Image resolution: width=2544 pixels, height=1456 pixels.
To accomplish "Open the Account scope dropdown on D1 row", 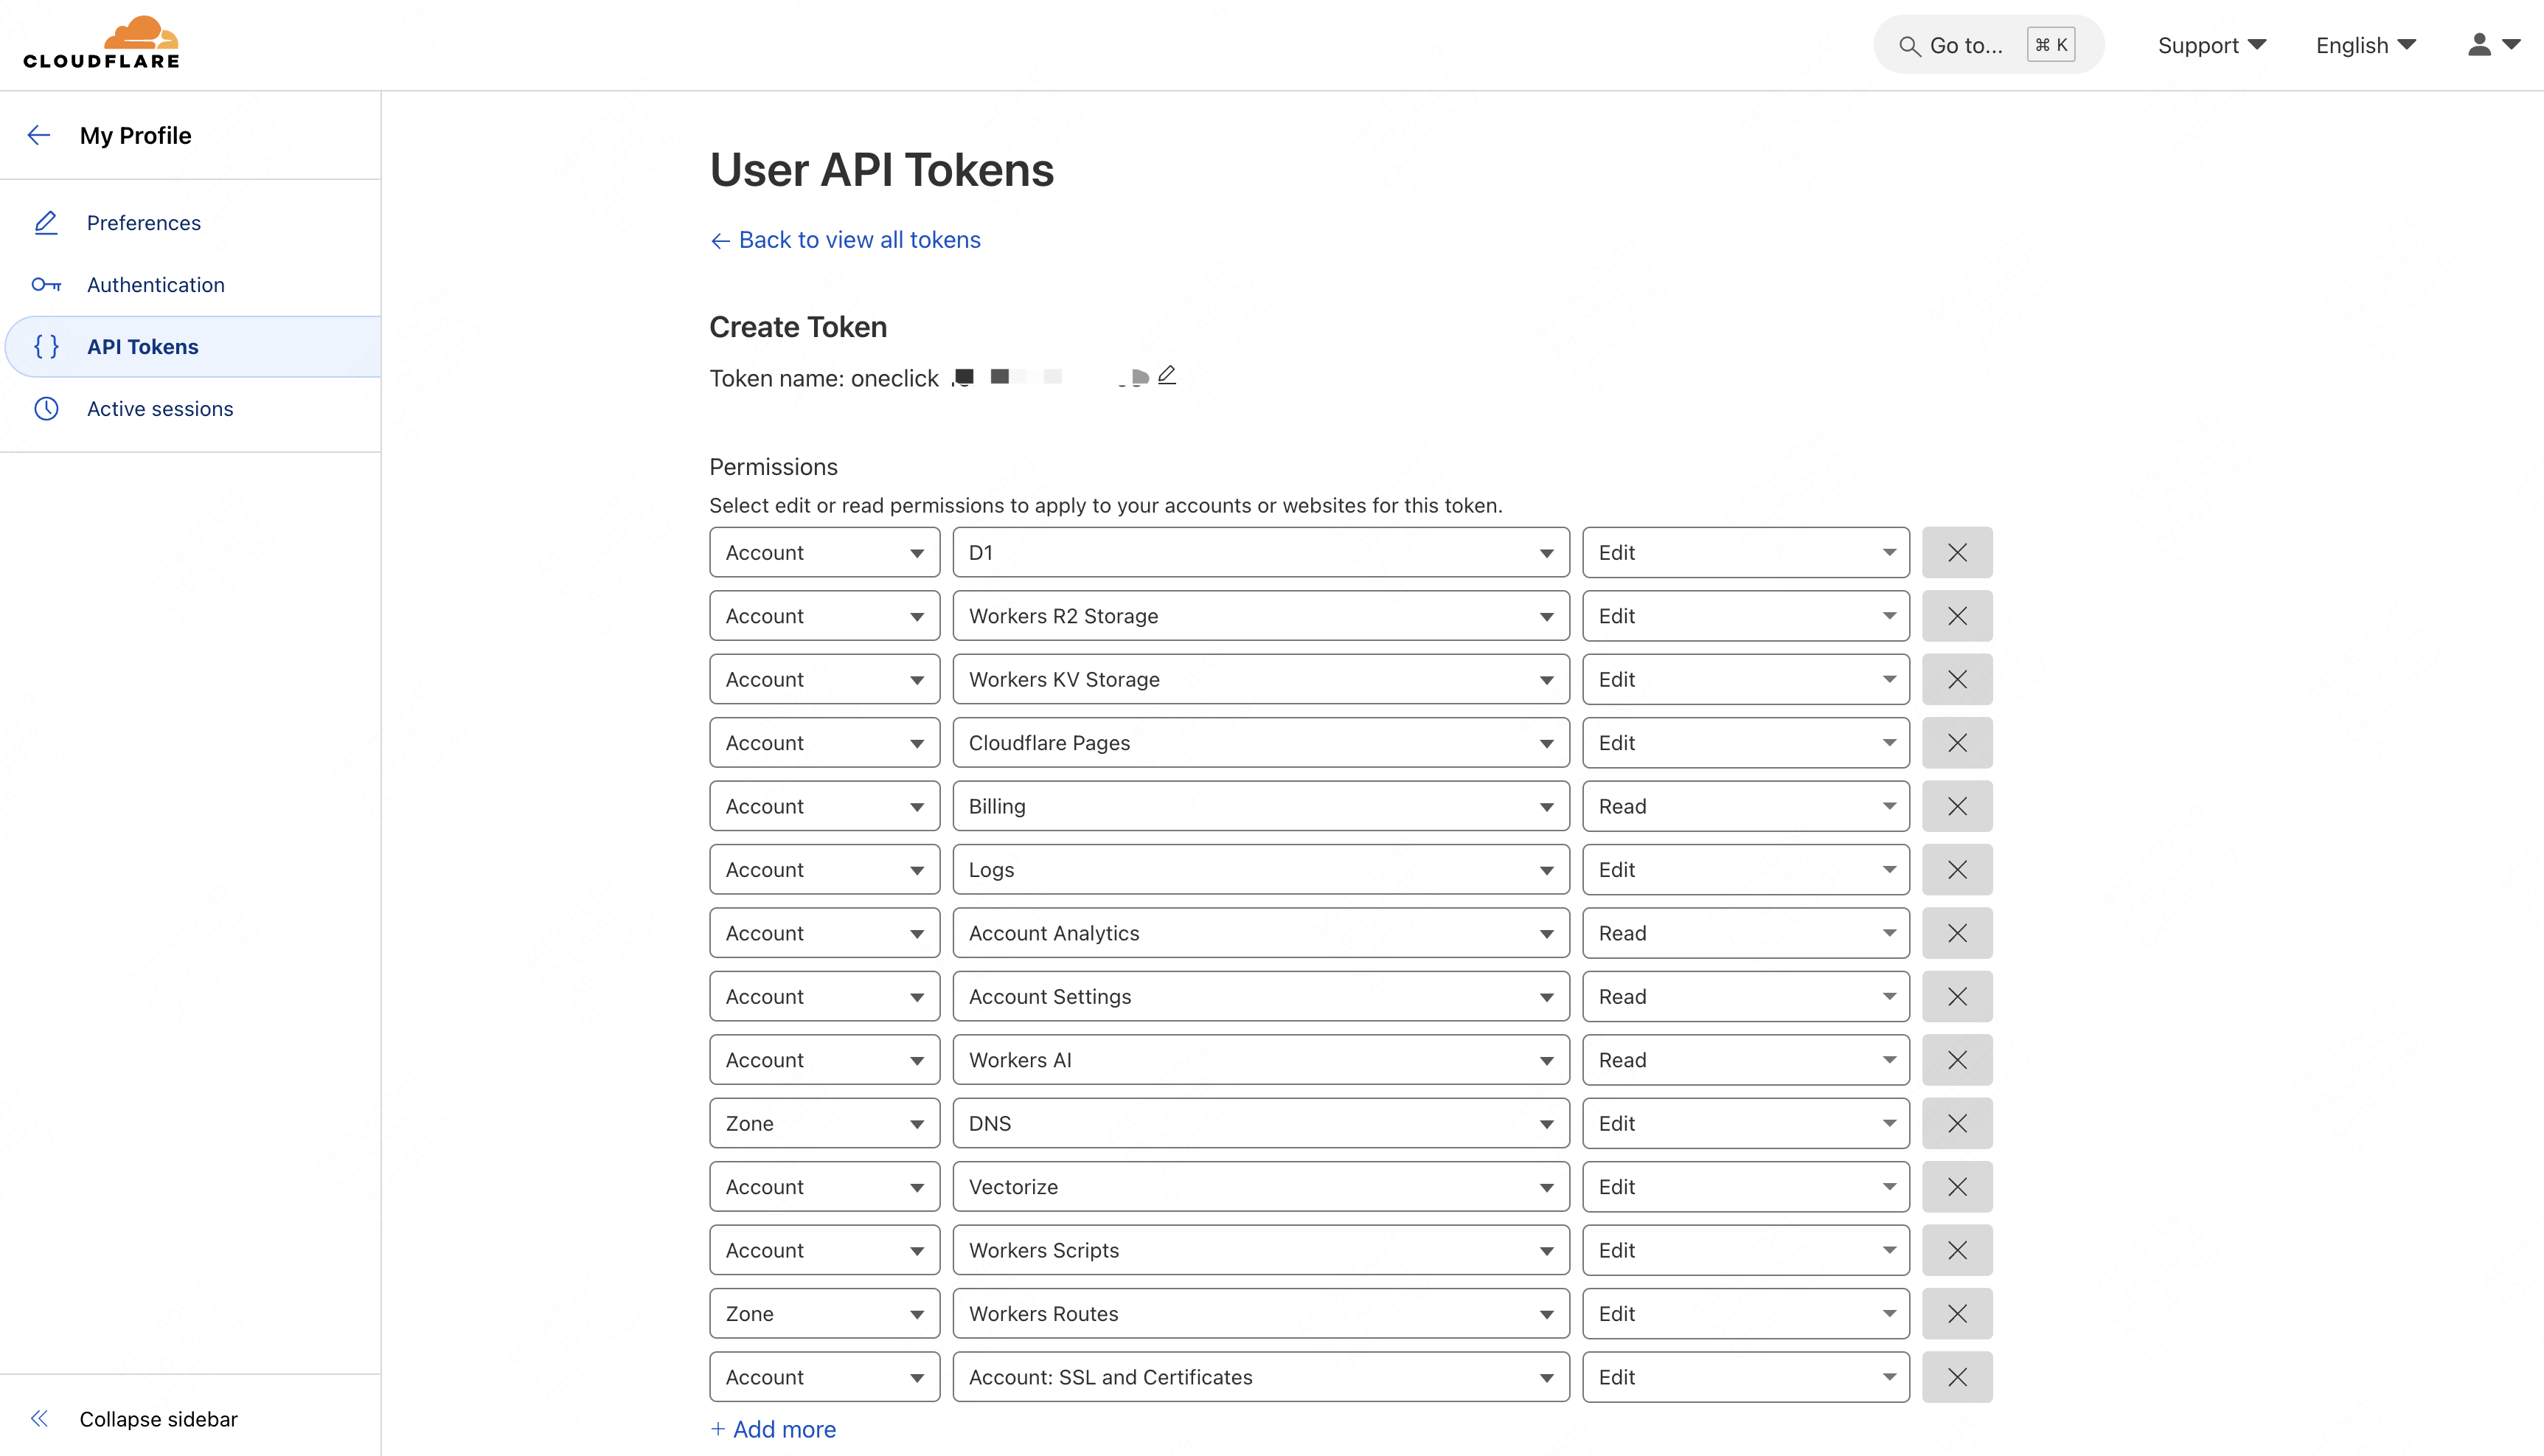I will point(824,551).
